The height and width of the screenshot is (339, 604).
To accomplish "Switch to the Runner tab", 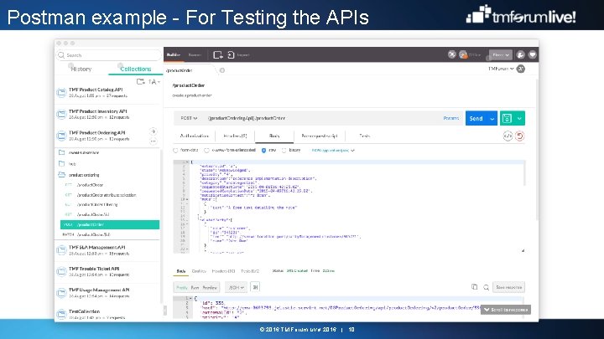I will pos(195,55).
